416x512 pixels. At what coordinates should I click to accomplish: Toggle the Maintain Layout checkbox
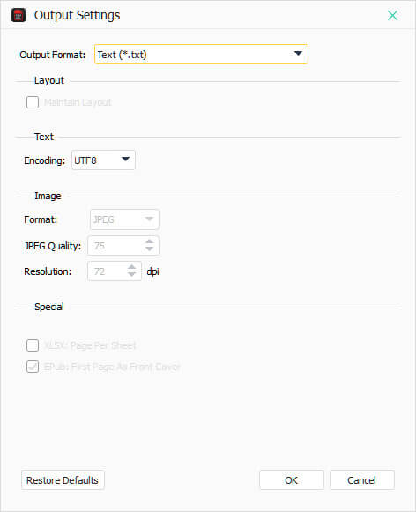[33, 102]
